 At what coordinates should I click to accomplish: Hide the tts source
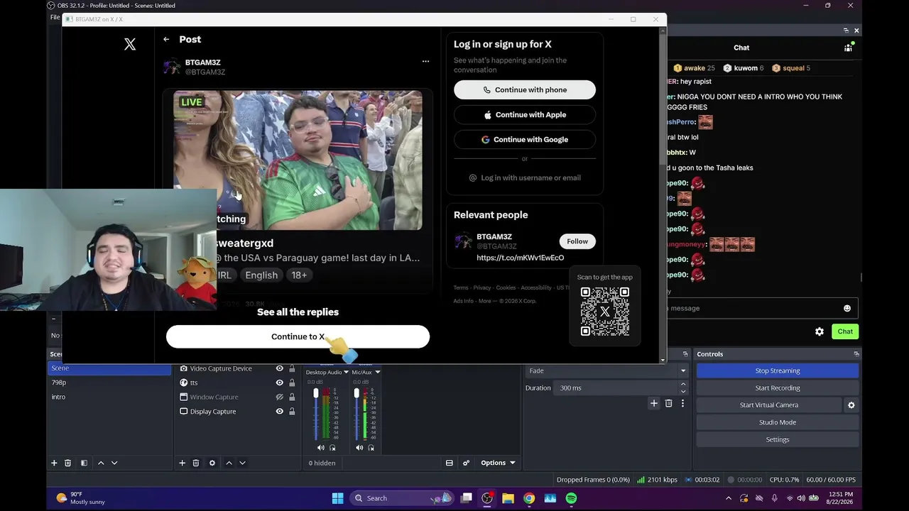point(280,383)
